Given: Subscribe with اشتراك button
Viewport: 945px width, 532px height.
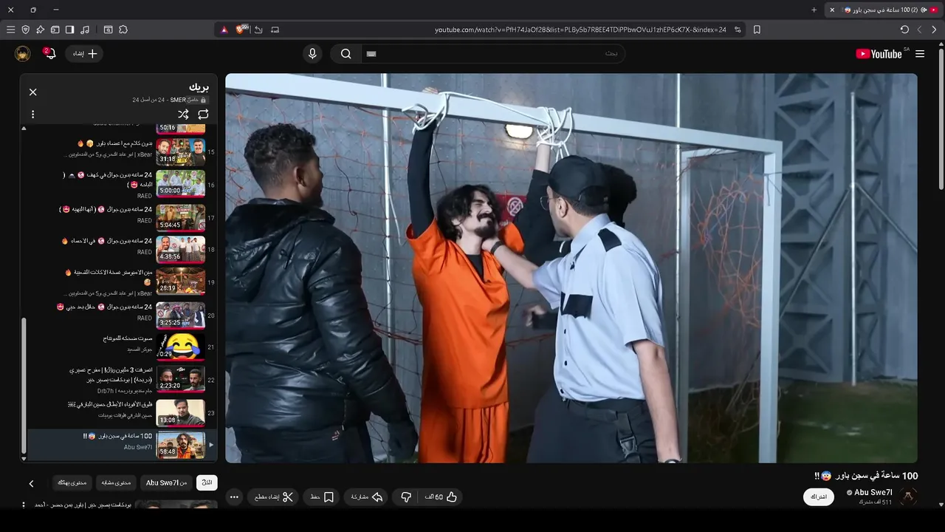Looking at the screenshot, I should [x=819, y=497].
